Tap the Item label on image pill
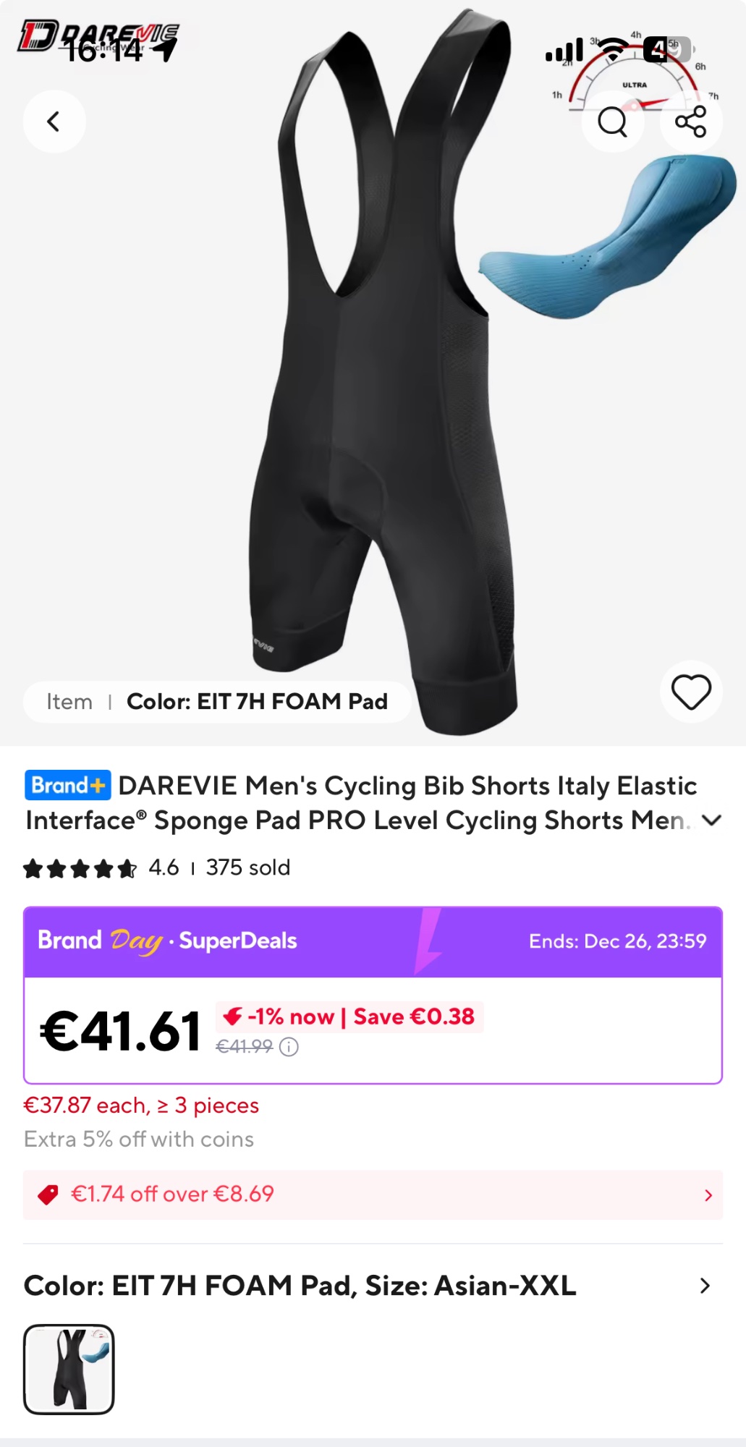This screenshot has height=1447, width=746. (x=69, y=702)
